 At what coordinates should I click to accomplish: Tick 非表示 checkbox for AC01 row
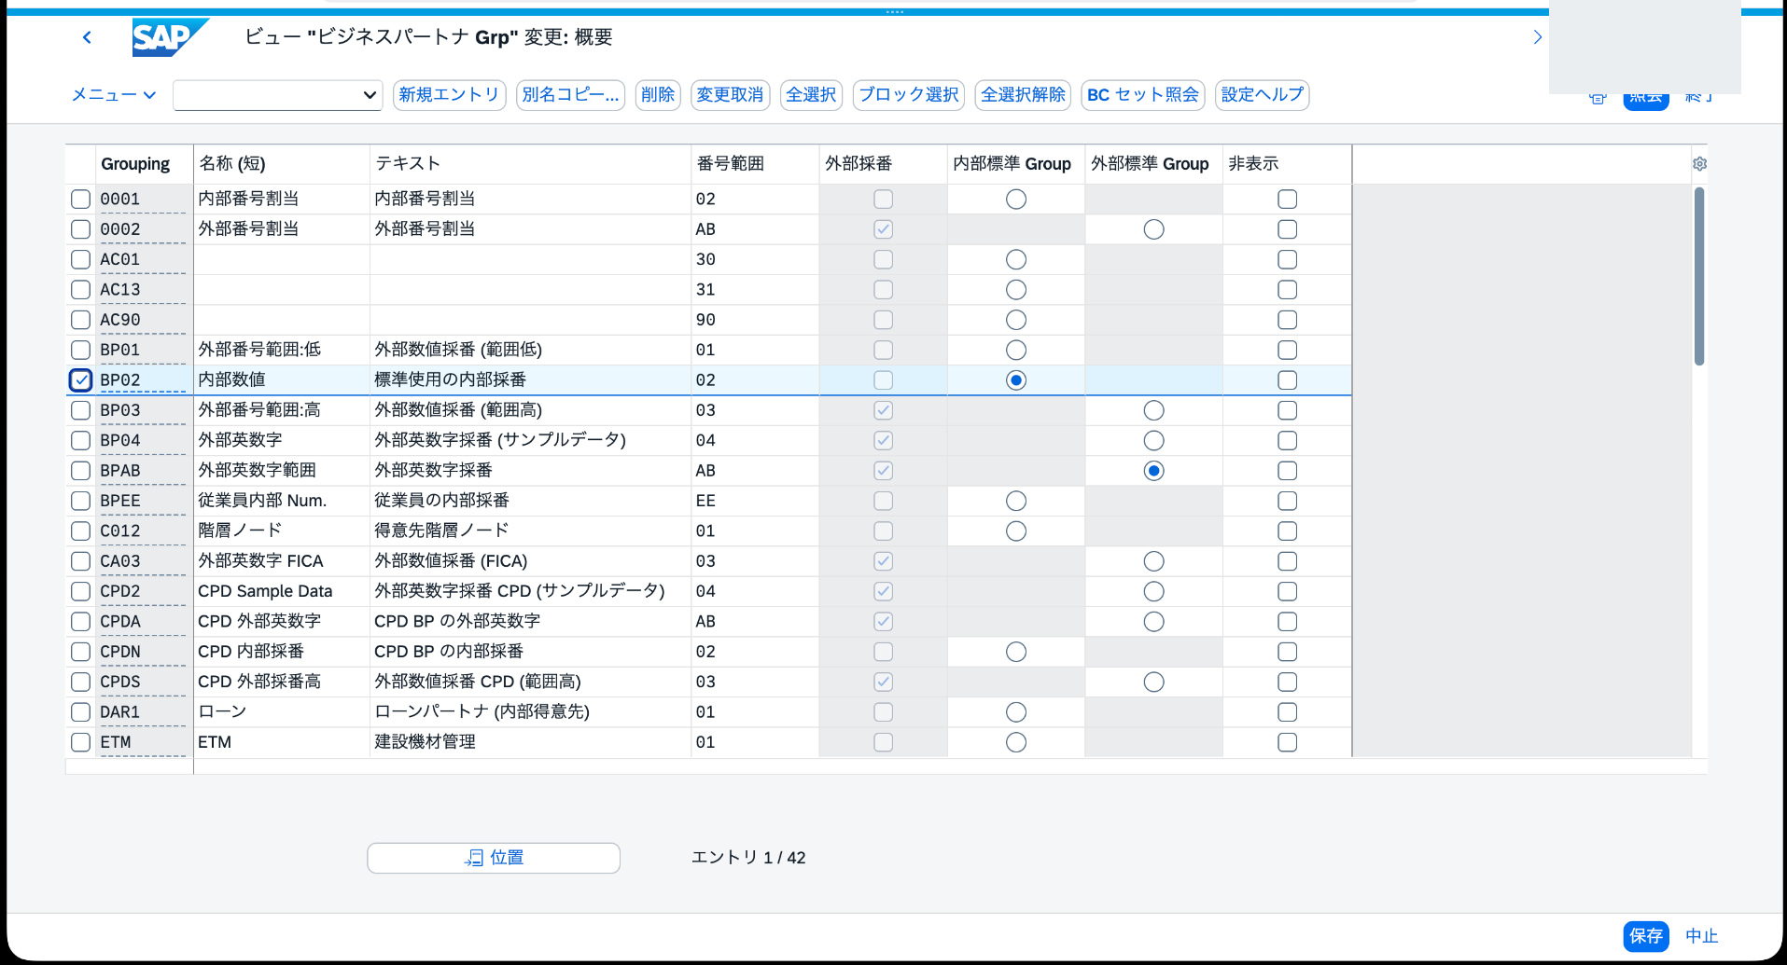(1288, 259)
